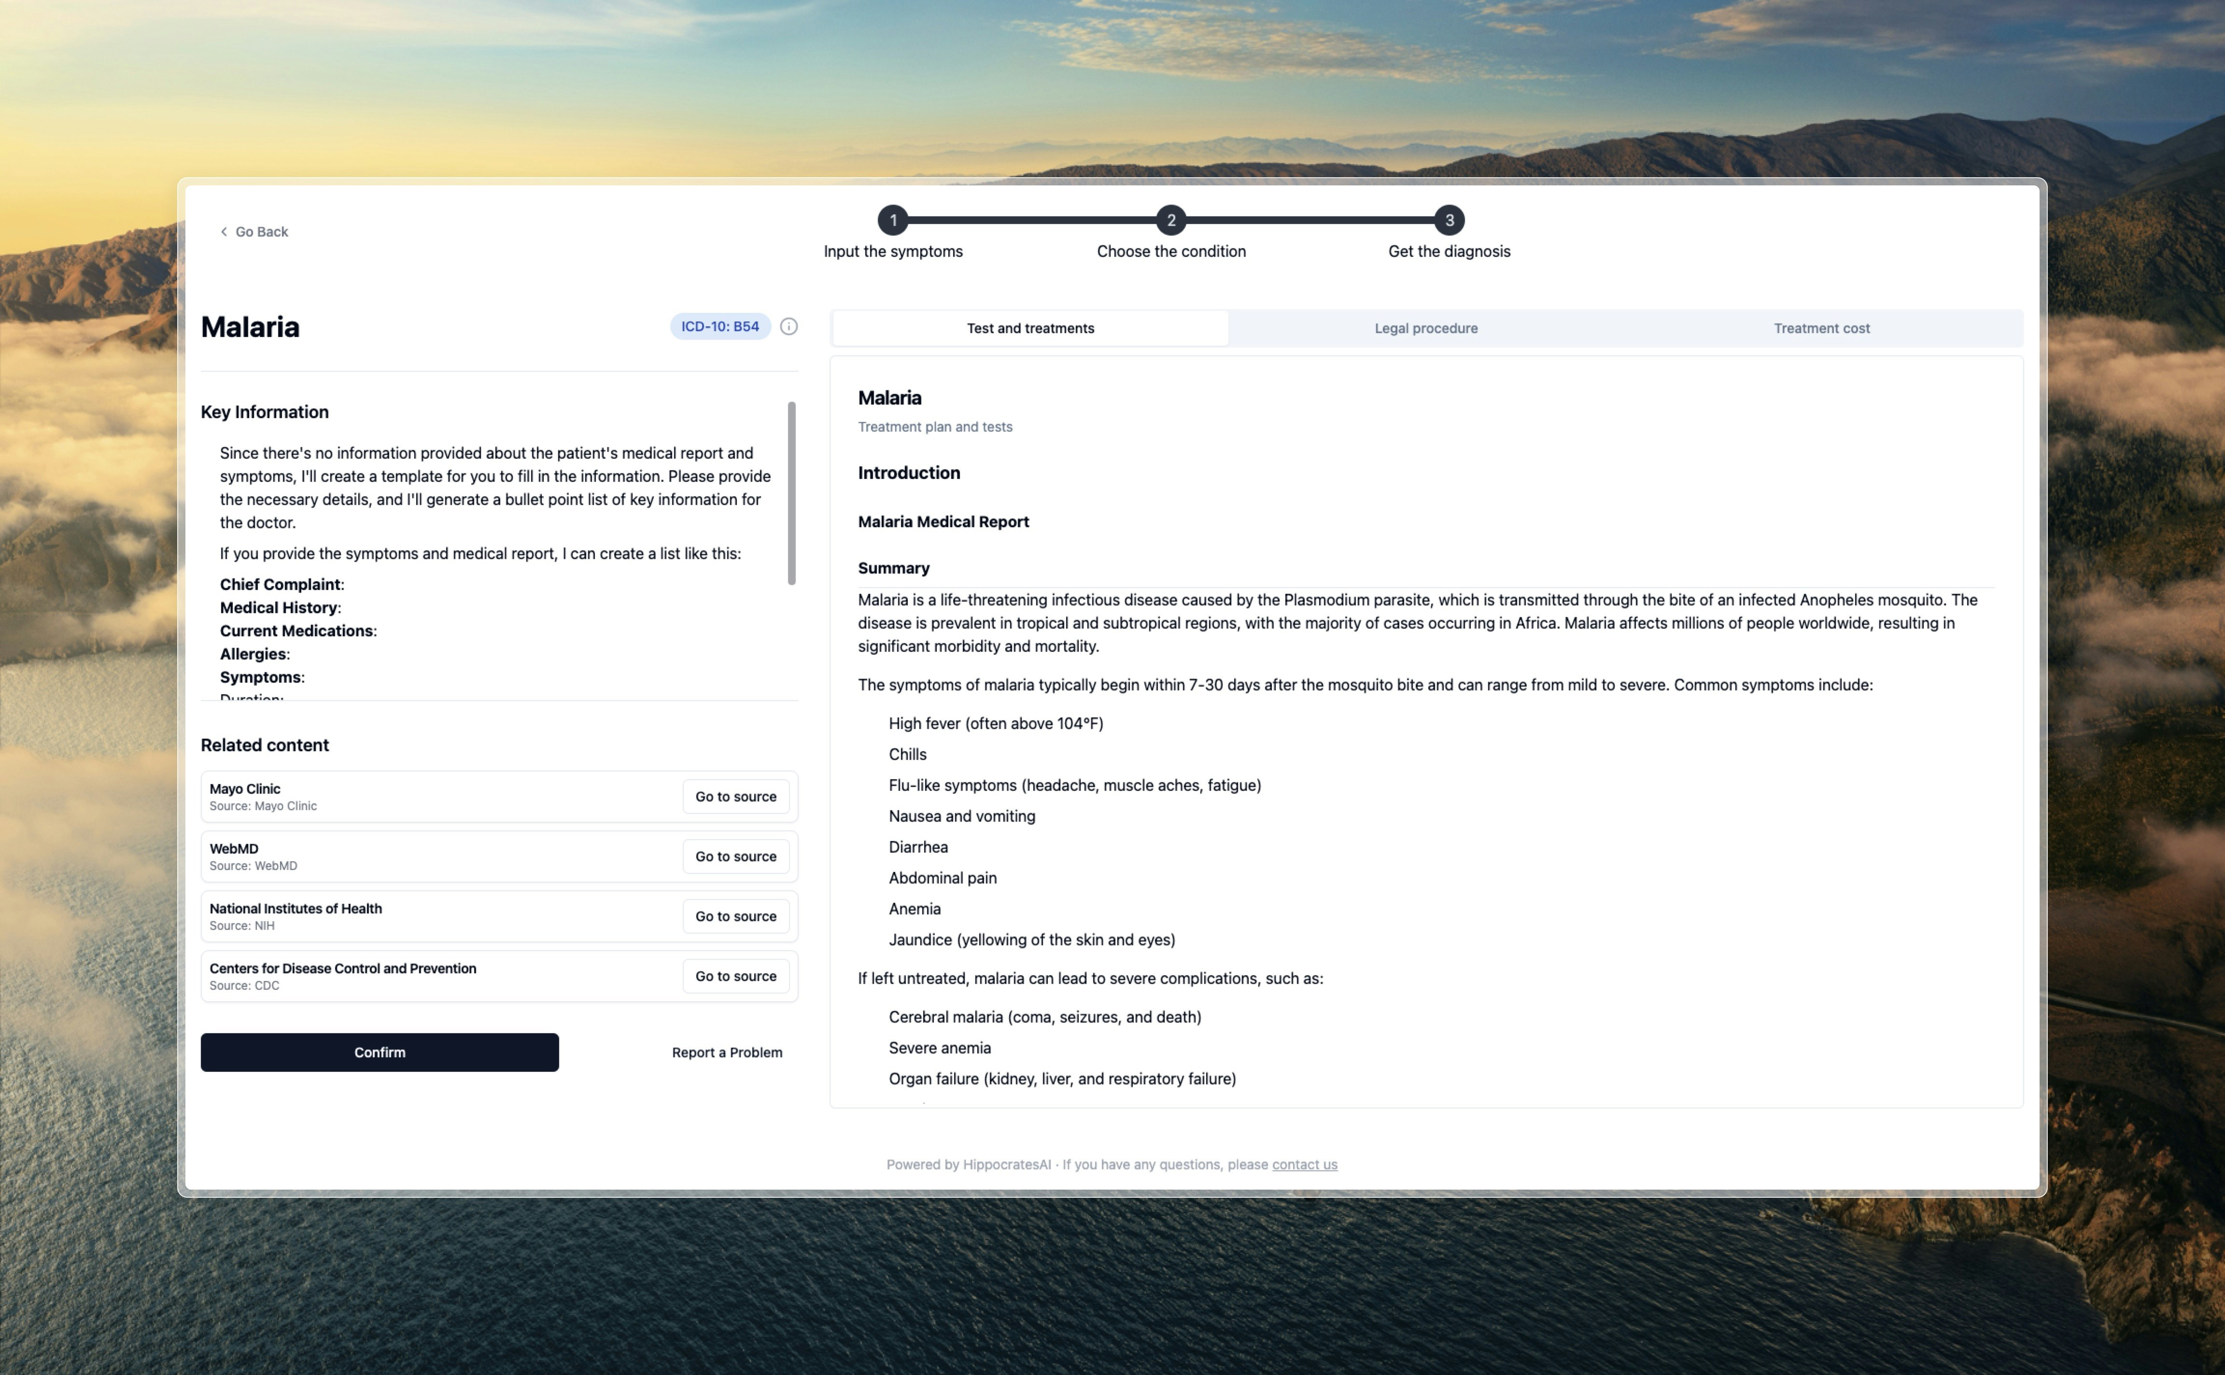Select step 1 circle Input the symptoms
The image size is (2225, 1375).
(x=893, y=220)
